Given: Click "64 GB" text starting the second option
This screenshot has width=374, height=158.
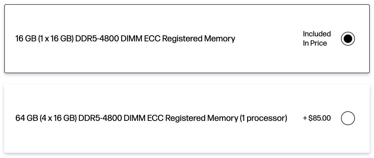Looking at the screenshot, I should [x=27, y=118].
